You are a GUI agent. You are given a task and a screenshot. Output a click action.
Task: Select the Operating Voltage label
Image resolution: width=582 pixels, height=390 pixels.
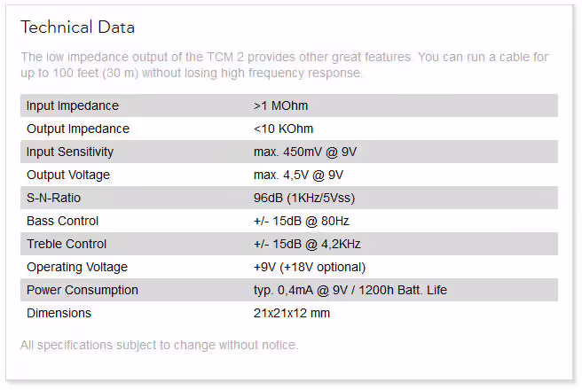pos(77,267)
